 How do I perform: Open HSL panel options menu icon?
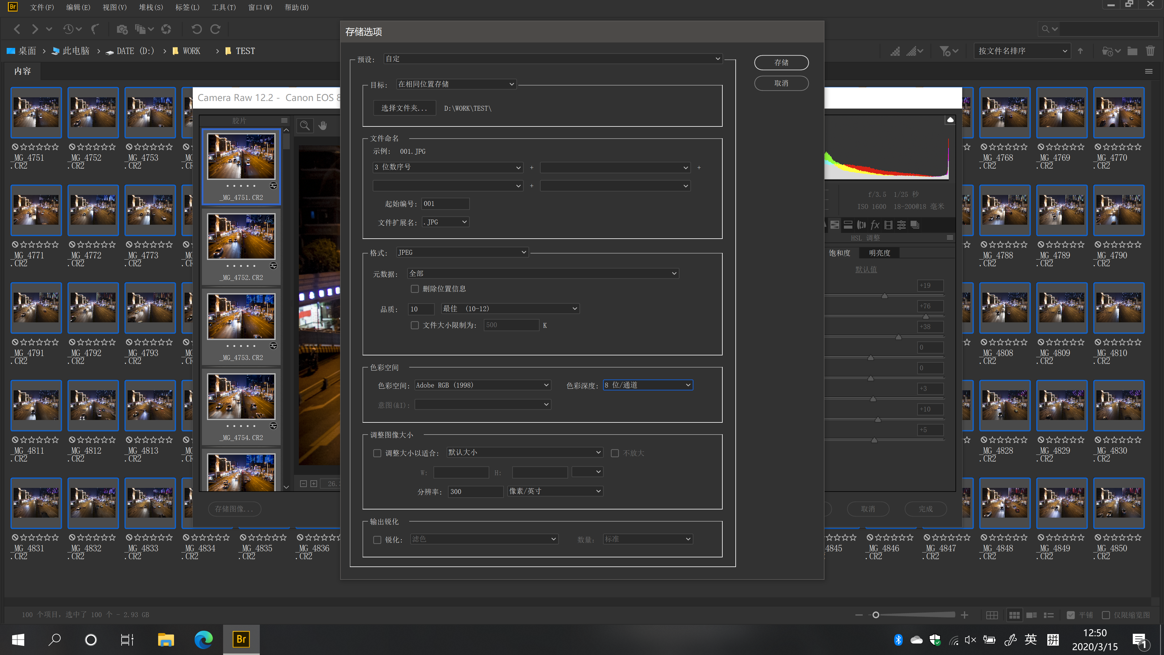(950, 237)
